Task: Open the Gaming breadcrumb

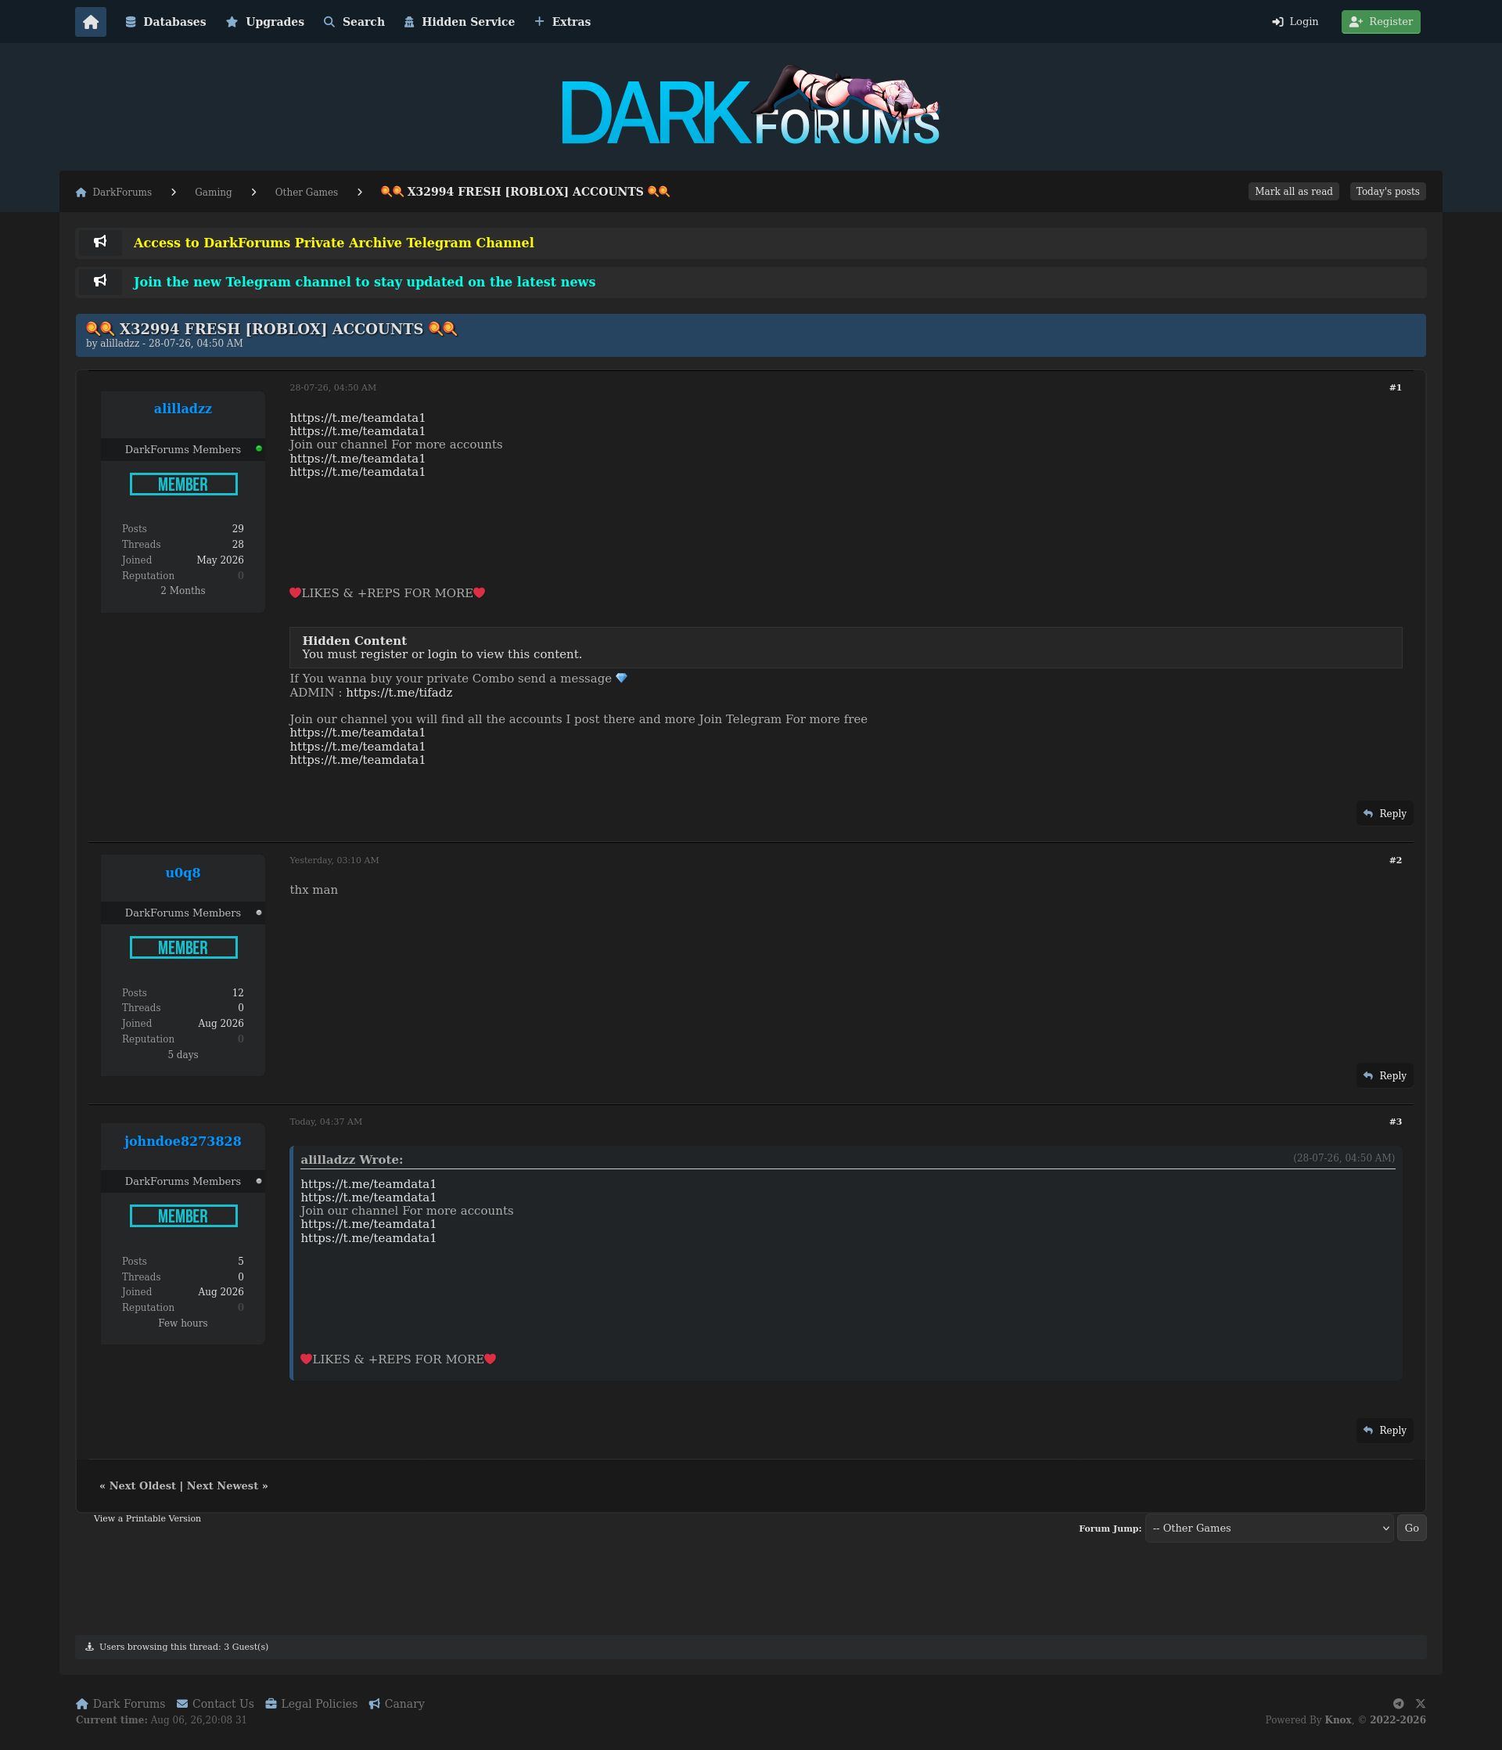Action: (214, 193)
